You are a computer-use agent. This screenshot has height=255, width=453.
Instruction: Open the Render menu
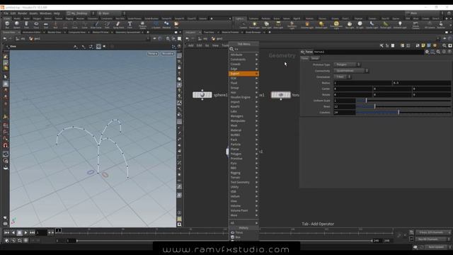tap(22, 13)
